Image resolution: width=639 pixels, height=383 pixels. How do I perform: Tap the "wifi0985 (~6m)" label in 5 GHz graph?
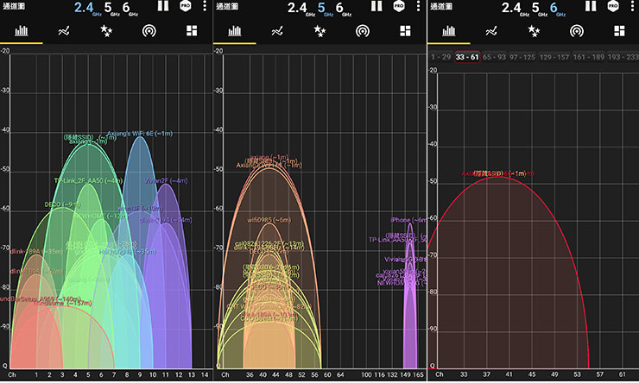pyautogui.click(x=269, y=220)
